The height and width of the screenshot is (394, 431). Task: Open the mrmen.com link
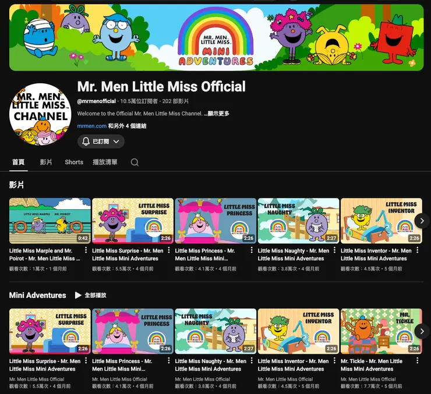[x=92, y=126]
